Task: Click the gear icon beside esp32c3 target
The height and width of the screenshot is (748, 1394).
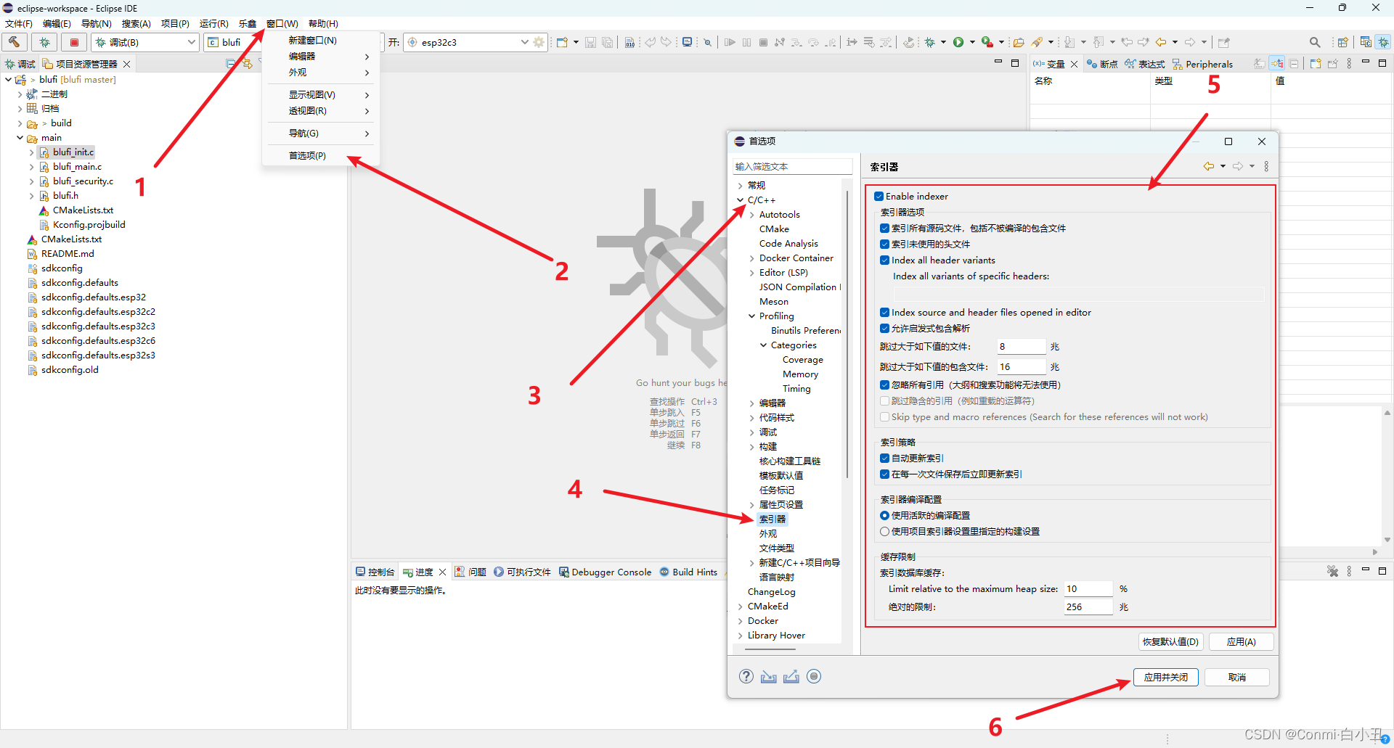Action: click(x=539, y=42)
